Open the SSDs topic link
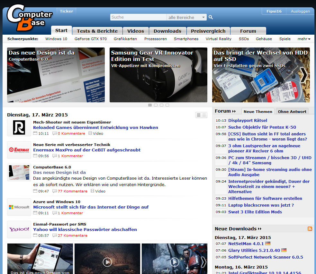This screenshot has width=316, height=274. tap(244, 39)
